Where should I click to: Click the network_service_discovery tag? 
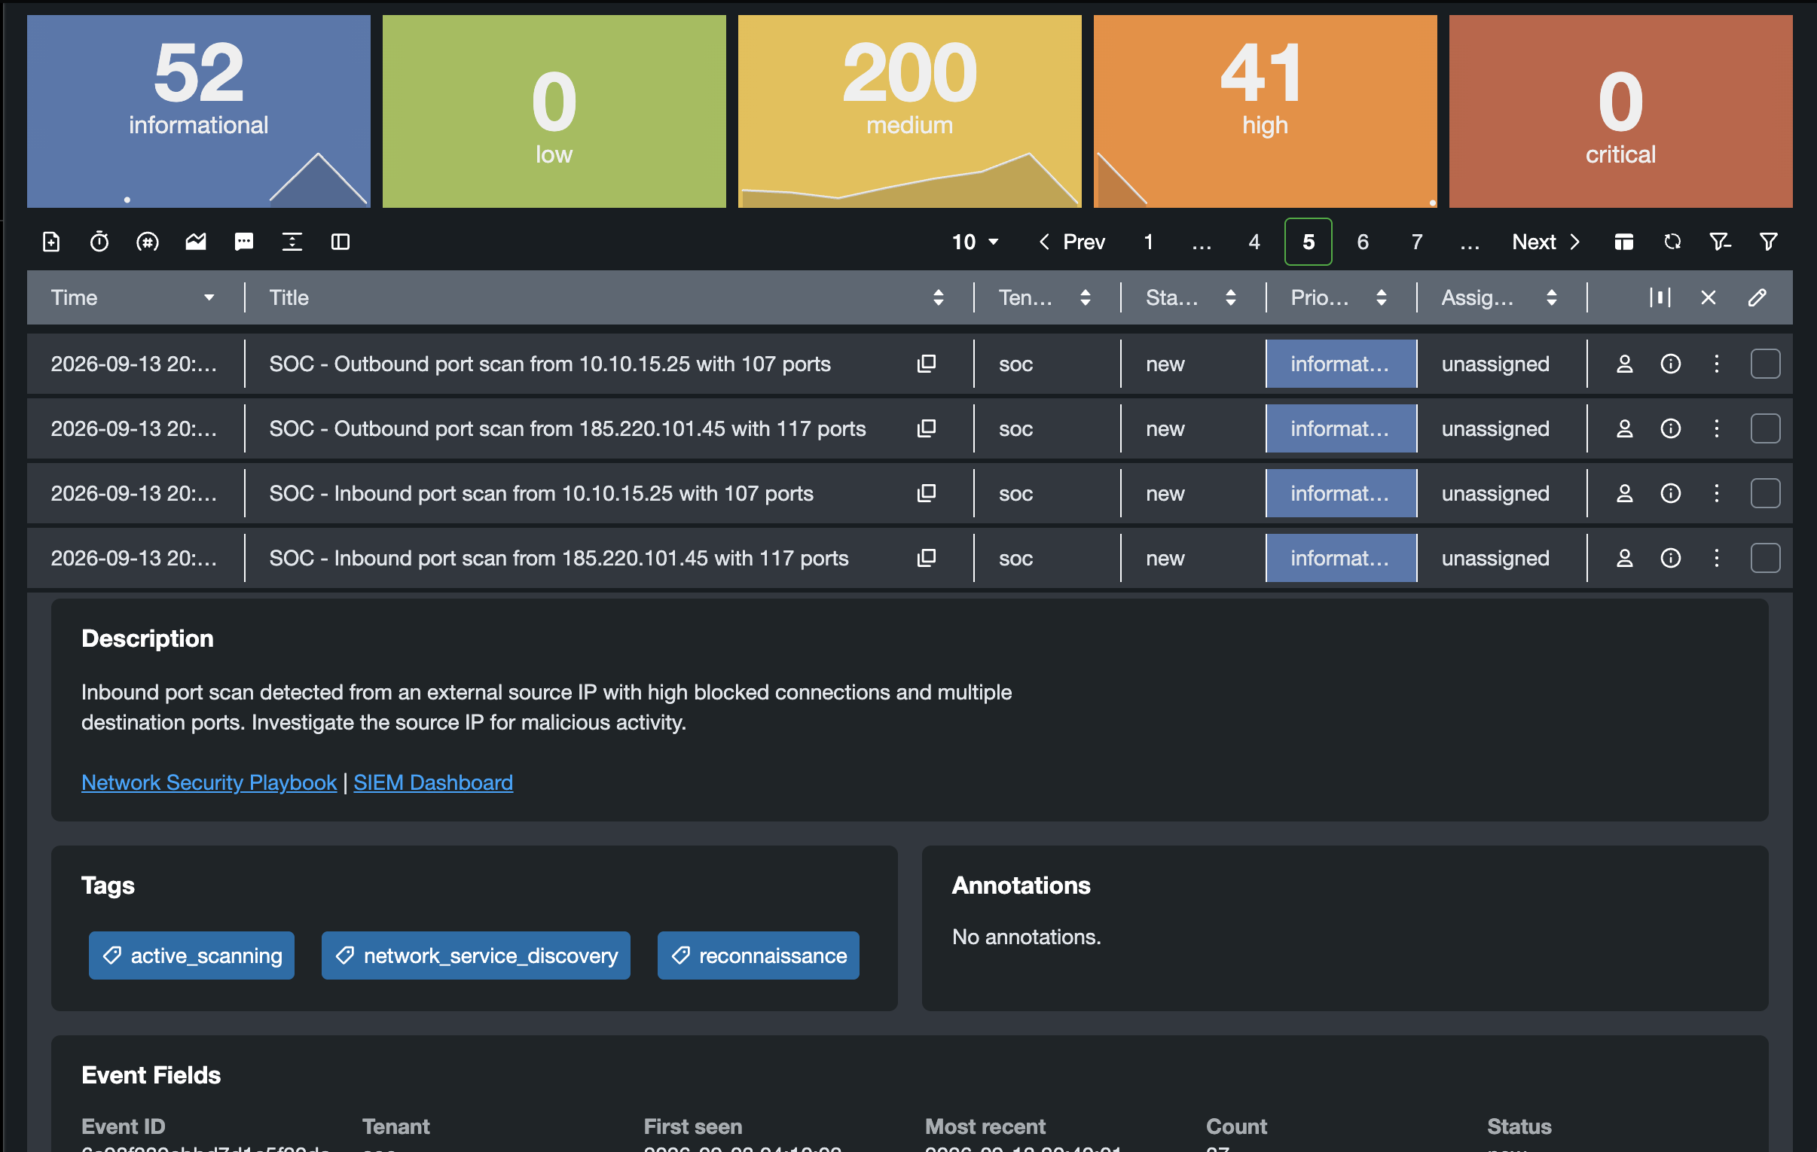[x=476, y=955]
